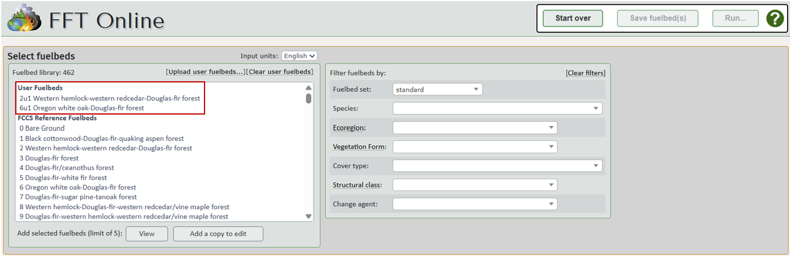Expand the Cover type dropdown
This screenshot has width=790, height=256.
point(497,166)
